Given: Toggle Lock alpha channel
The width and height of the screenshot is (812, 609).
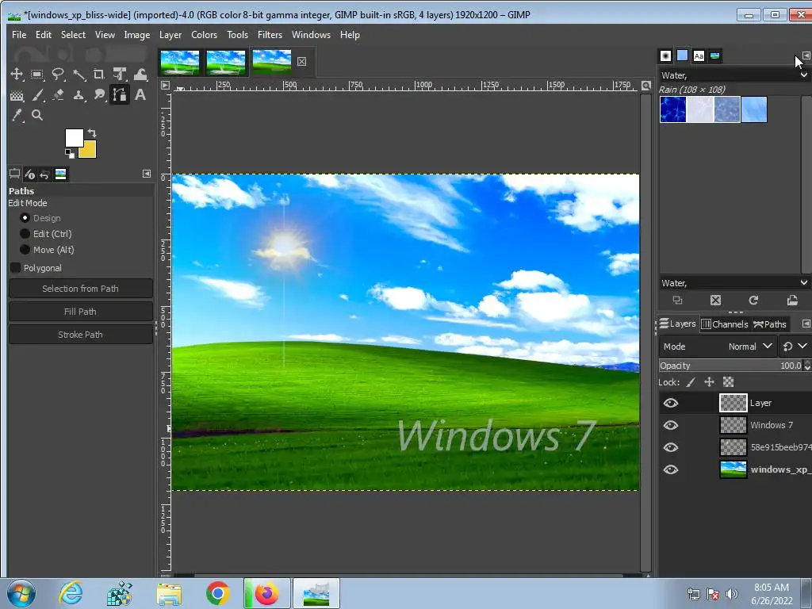Looking at the screenshot, I should point(728,382).
